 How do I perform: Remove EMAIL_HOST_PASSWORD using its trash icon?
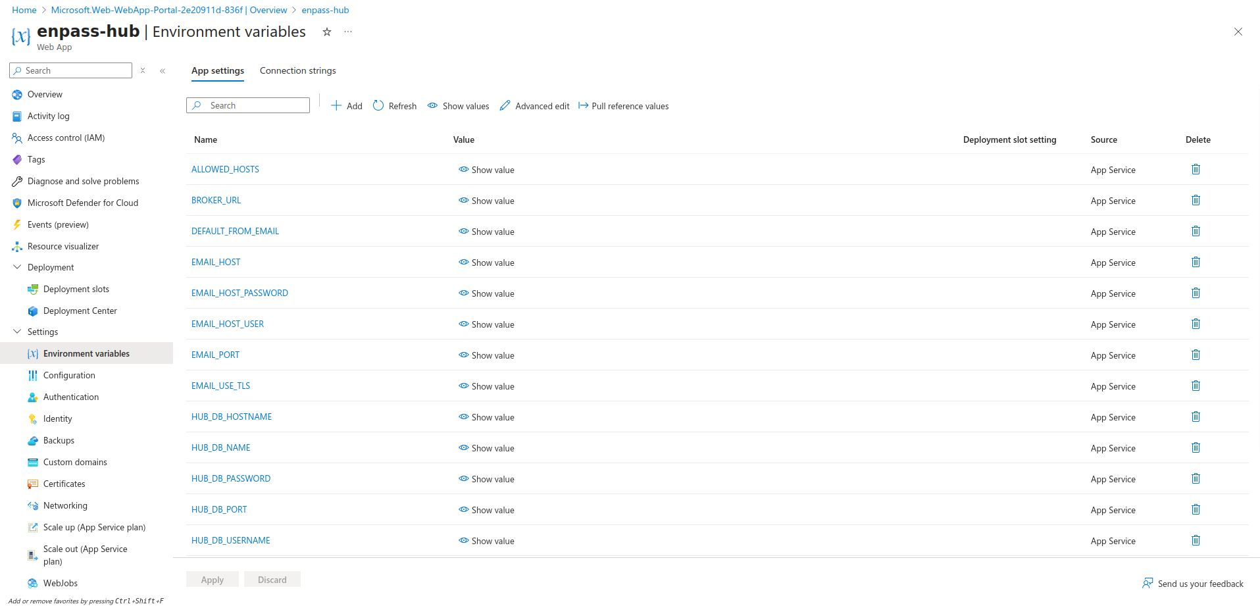1196,293
